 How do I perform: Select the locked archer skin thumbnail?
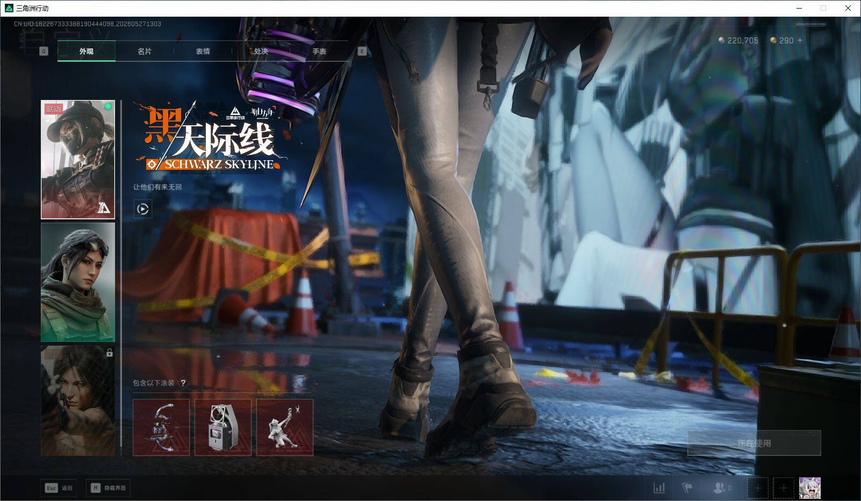[78, 400]
